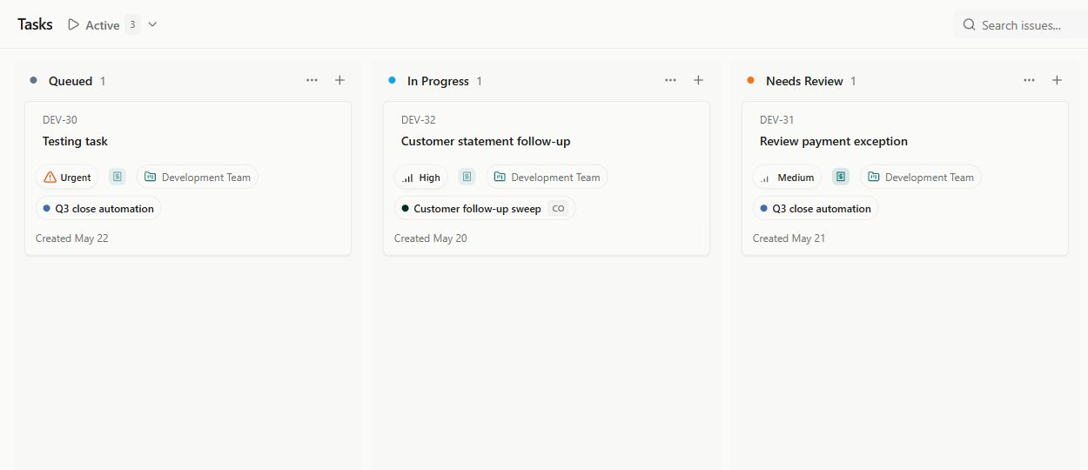Select Development Team chip on DEV-32

point(547,178)
